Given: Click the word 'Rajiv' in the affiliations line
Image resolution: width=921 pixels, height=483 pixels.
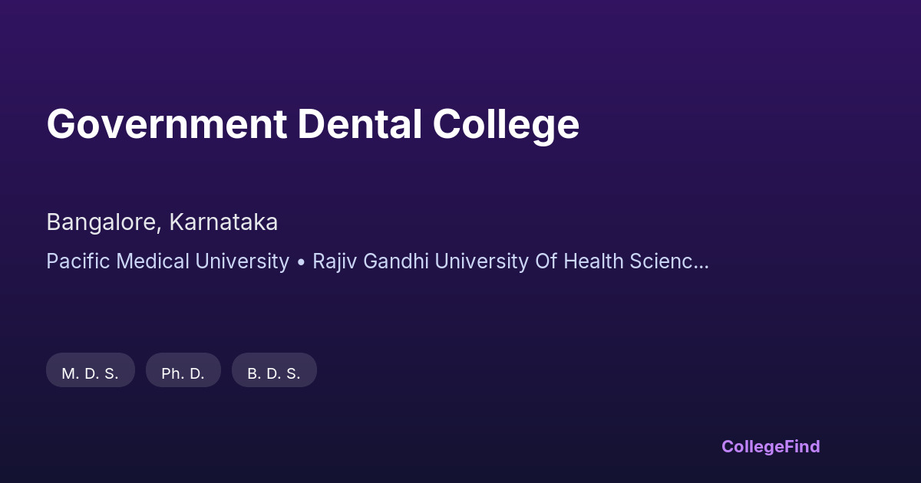Looking at the screenshot, I should tap(335, 261).
